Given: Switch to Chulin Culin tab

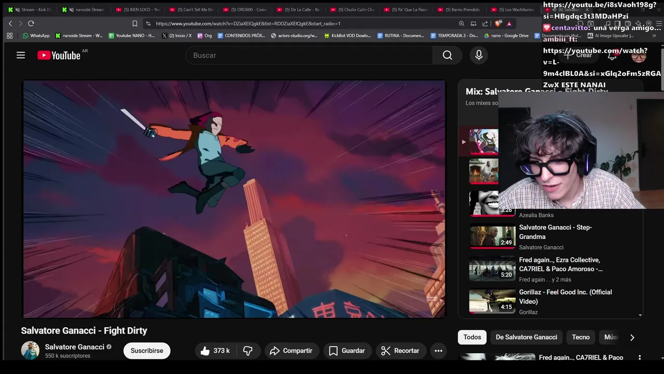Looking at the screenshot, I should (x=353, y=9).
